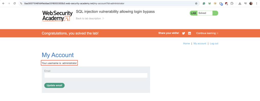Go back to previous page

click(3, 3)
